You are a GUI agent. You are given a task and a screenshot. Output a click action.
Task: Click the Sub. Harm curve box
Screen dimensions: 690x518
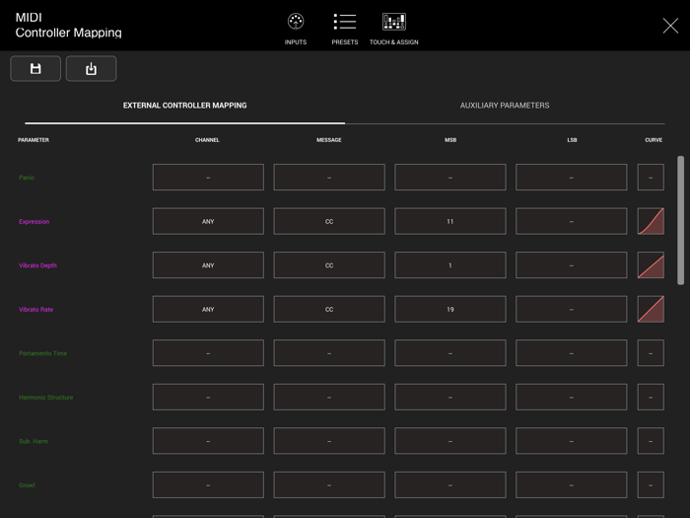click(x=651, y=441)
